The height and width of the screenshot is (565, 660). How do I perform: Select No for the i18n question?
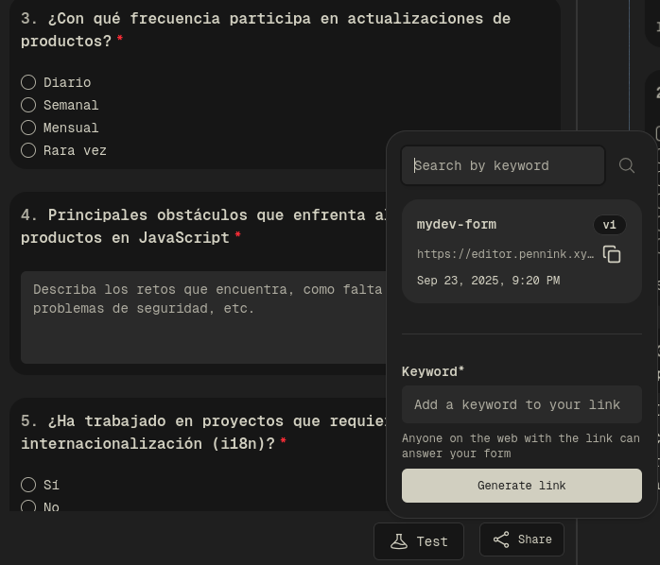point(28,507)
